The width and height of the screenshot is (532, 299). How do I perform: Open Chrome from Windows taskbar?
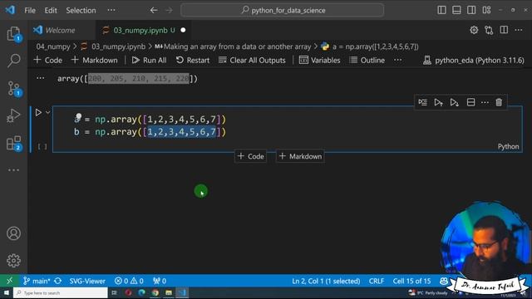[x=155, y=292]
